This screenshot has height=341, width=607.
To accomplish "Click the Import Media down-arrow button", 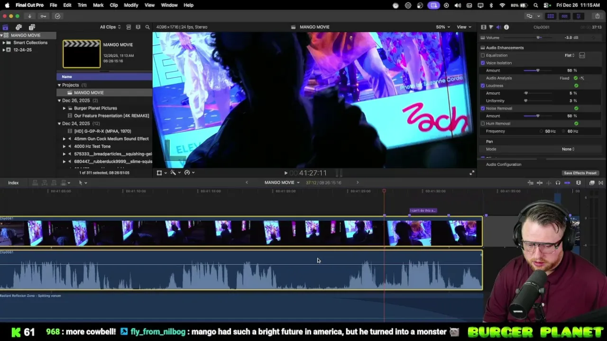I will click(29, 16).
